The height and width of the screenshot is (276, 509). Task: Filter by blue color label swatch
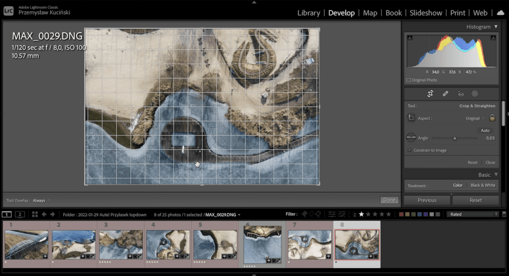coord(420,214)
